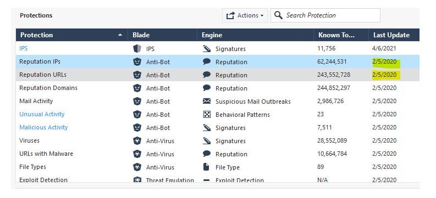This screenshot has height=198, width=436.
Task: Click the Actions export arrow icon
Action: pos(230,15)
